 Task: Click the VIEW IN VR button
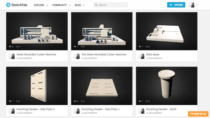[198, 114]
